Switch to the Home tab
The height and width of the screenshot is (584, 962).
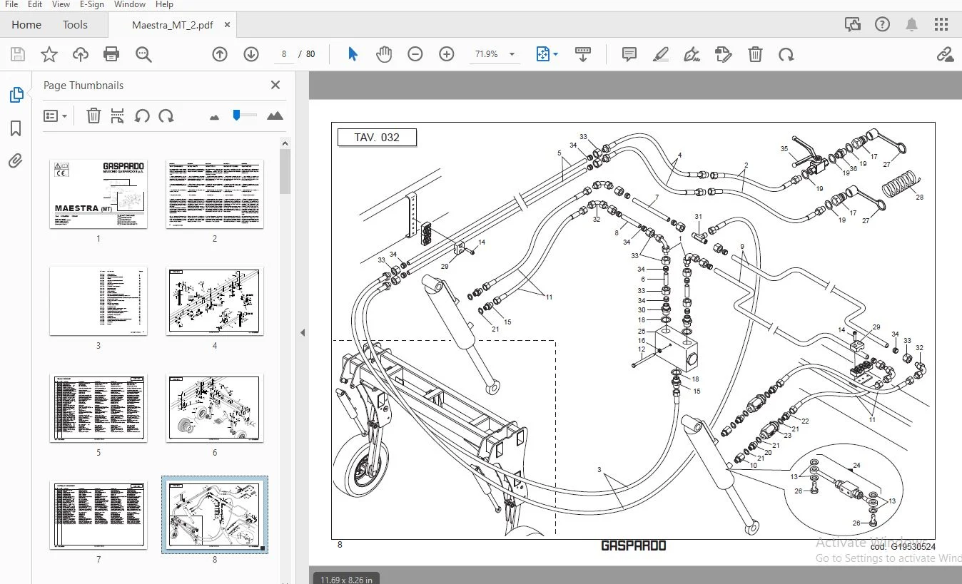pos(26,25)
